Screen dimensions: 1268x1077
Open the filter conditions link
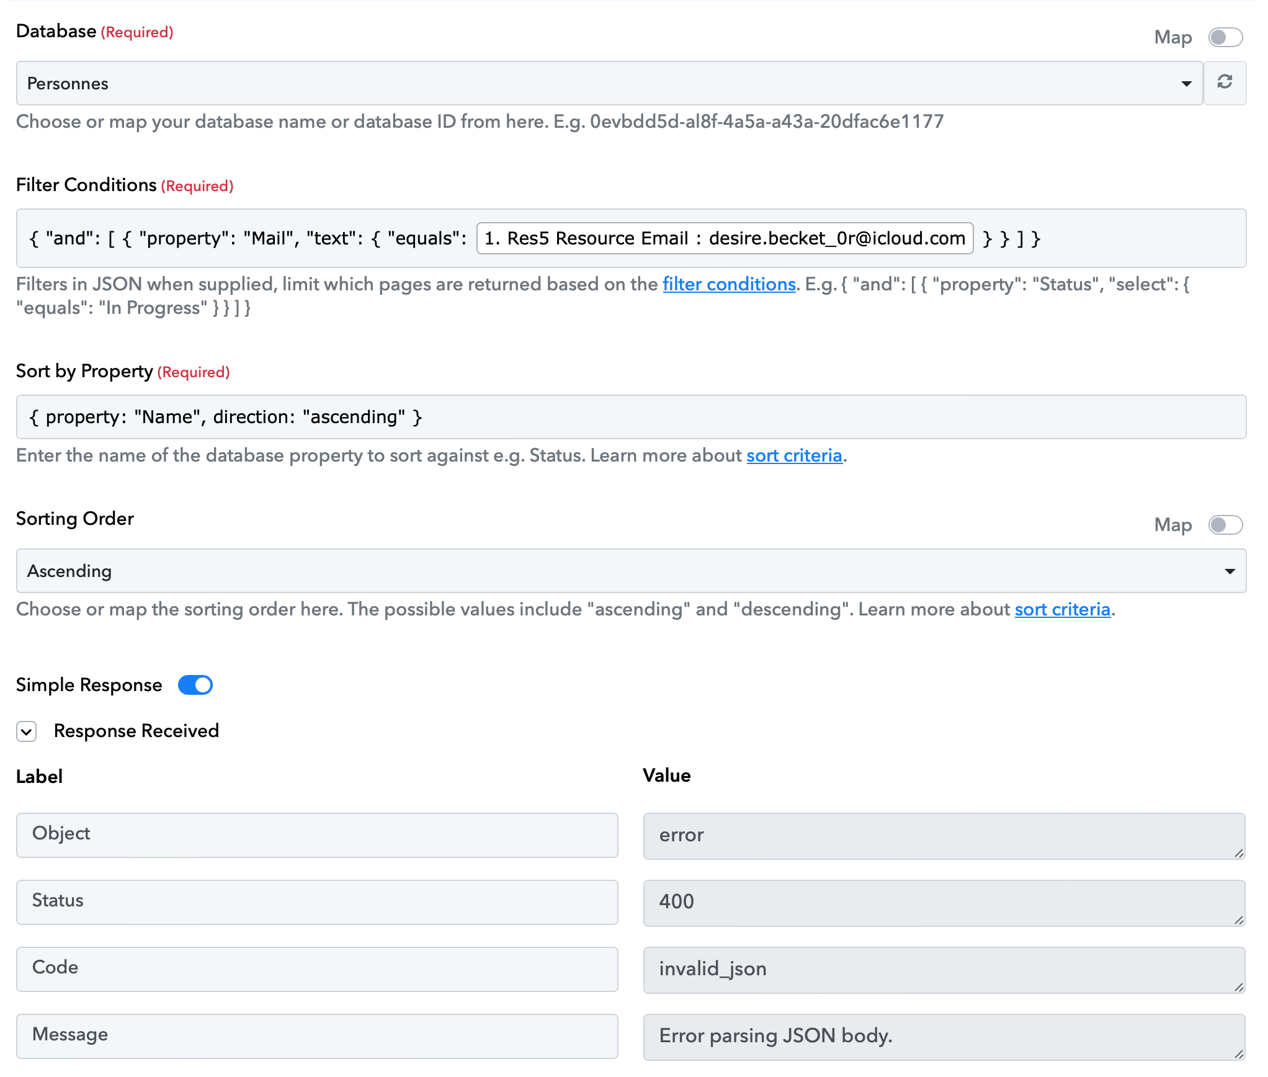tap(729, 284)
